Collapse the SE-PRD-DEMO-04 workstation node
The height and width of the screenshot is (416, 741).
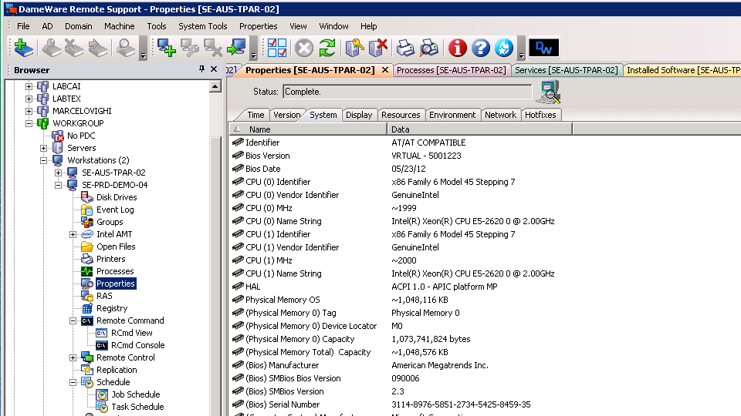pos(58,185)
